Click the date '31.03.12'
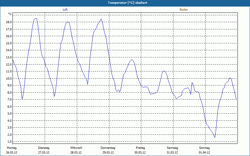Image resolution: width=250 pixels, height=156 pixels. pyautogui.click(x=172, y=153)
